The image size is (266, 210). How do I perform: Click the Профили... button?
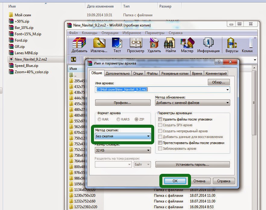pos(123,103)
